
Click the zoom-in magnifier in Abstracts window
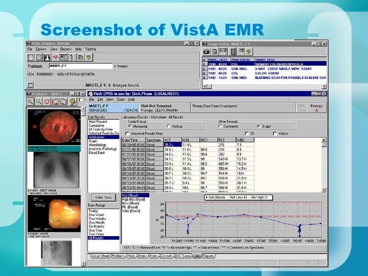click(30, 102)
